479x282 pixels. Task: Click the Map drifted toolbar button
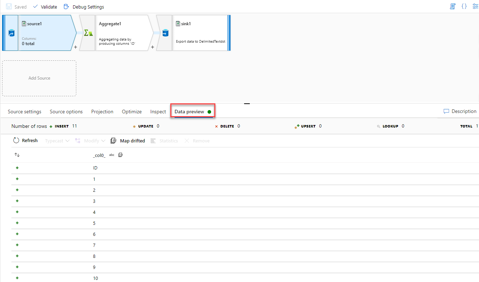[128, 141]
